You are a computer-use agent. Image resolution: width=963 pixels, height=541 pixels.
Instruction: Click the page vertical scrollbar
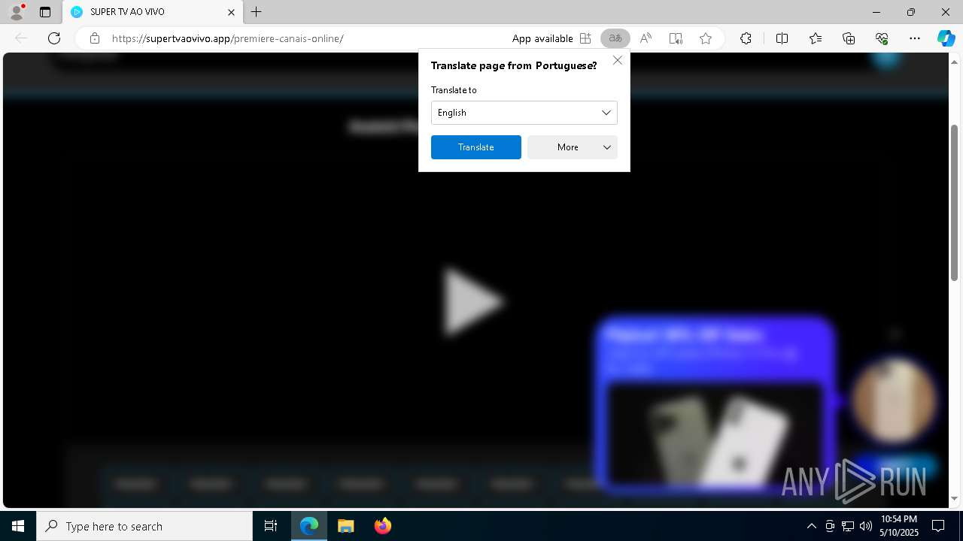coord(955,203)
